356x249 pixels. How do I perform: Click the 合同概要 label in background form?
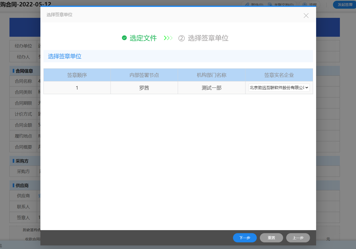click(23, 147)
